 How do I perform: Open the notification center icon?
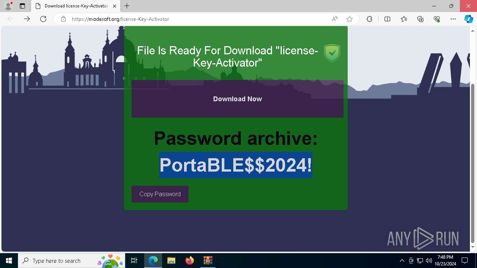(x=465, y=261)
